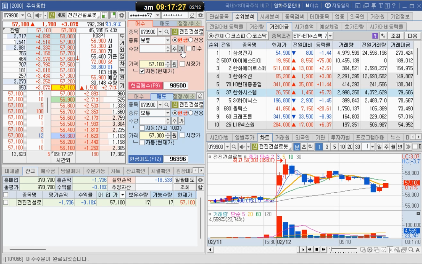The width and height of the screenshot is (422, 264).
Task: Click the second green layout icon before gear
Action: (113, 15)
